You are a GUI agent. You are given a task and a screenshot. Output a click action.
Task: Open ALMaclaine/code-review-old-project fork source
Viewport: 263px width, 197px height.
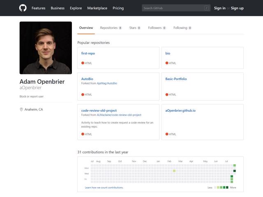coord(119,115)
